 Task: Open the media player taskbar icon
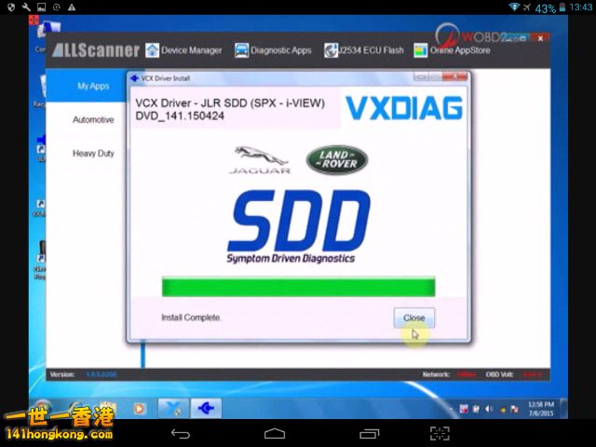139,409
